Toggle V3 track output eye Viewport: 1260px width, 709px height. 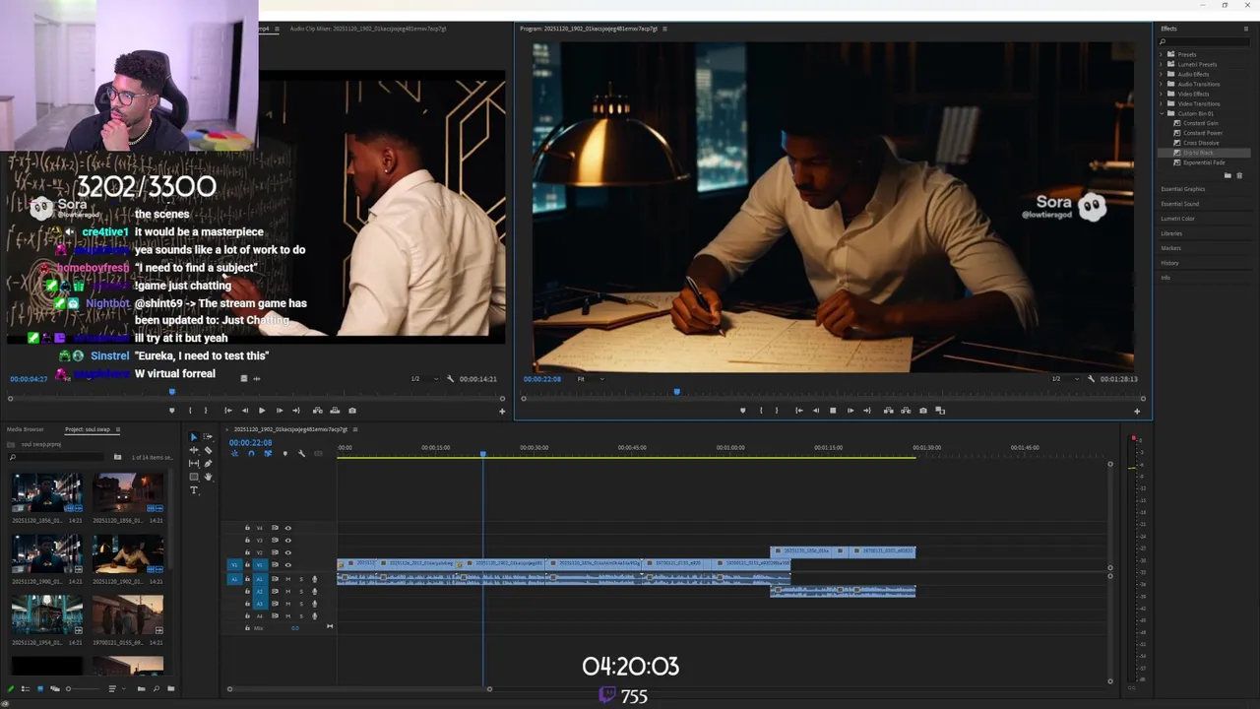click(288, 540)
